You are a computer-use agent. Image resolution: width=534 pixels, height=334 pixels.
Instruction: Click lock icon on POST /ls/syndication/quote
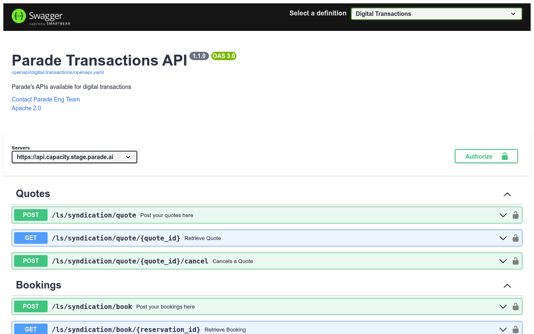516,215
